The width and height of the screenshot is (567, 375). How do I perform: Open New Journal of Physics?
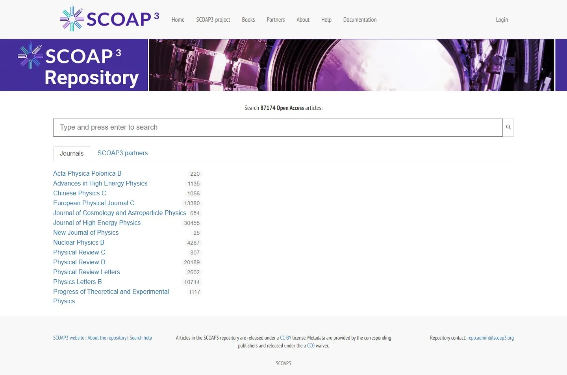click(x=86, y=233)
